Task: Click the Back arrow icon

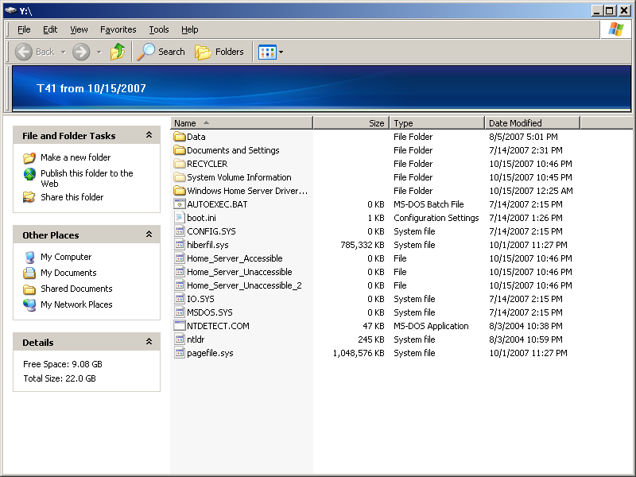Action: 24,52
